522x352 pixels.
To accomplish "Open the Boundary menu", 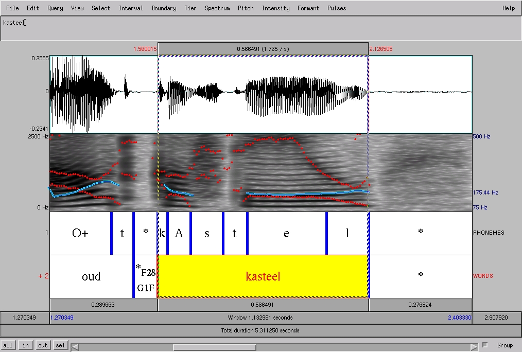I will point(164,8).
